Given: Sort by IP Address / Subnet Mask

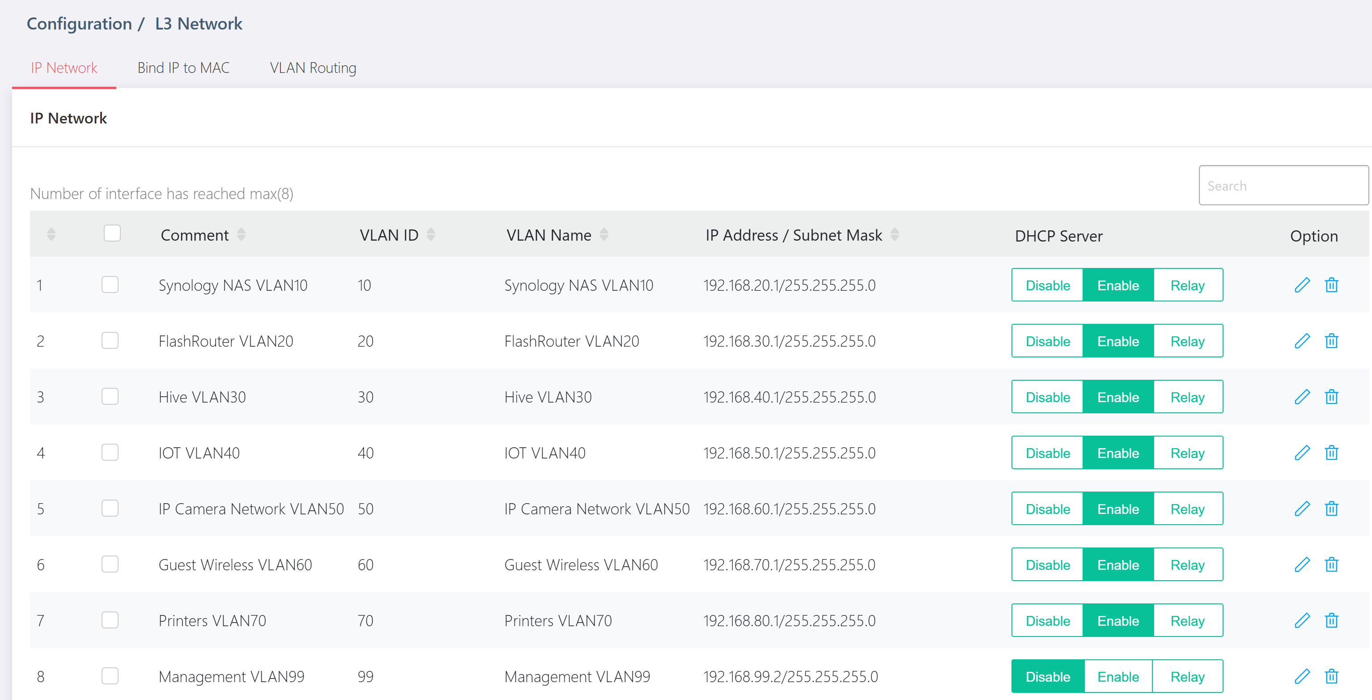Looking at the screenshot, I should [x=895, y=234].
